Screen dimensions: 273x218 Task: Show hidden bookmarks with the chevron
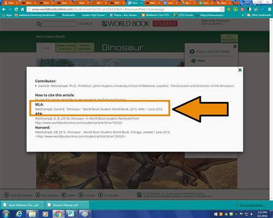(x=243, y=15)
